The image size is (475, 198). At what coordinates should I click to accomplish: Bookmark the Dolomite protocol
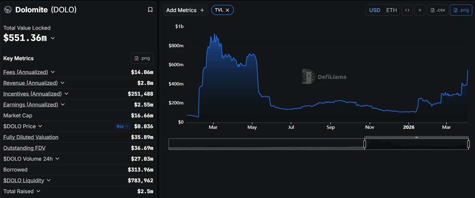tap(150, 10)
